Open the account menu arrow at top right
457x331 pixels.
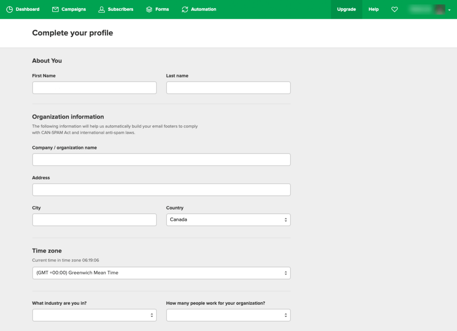(x=449, y=10)
